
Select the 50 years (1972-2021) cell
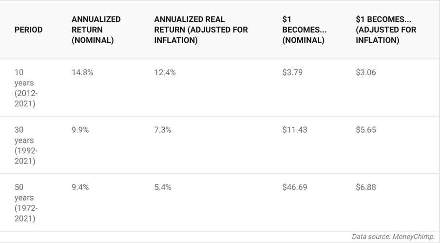tap(26, 202)
